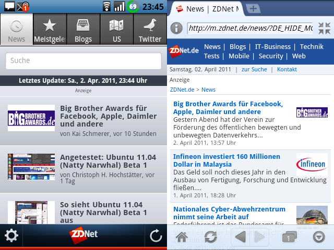
Task: Open IT-Business nav link
Action: point(273,46)
